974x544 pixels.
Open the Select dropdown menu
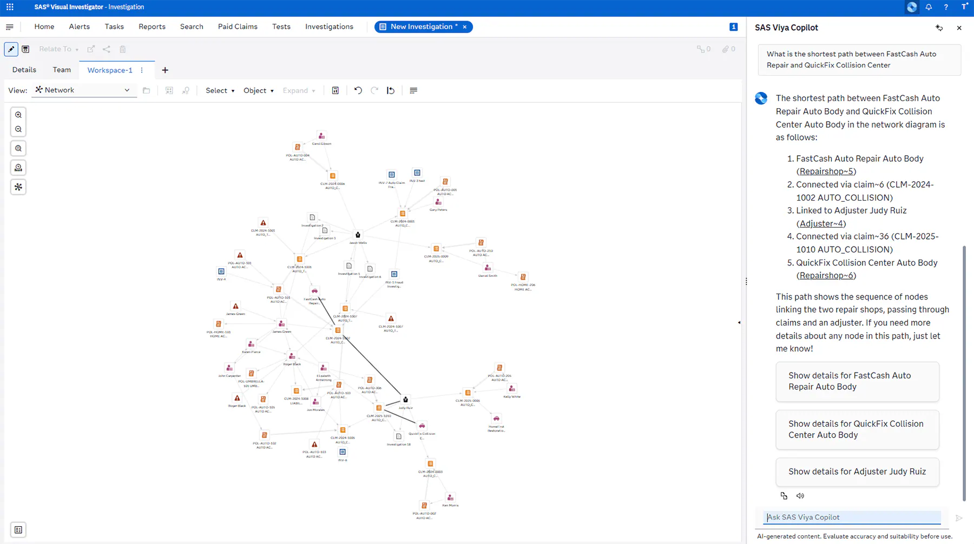[x=220, y=91]
